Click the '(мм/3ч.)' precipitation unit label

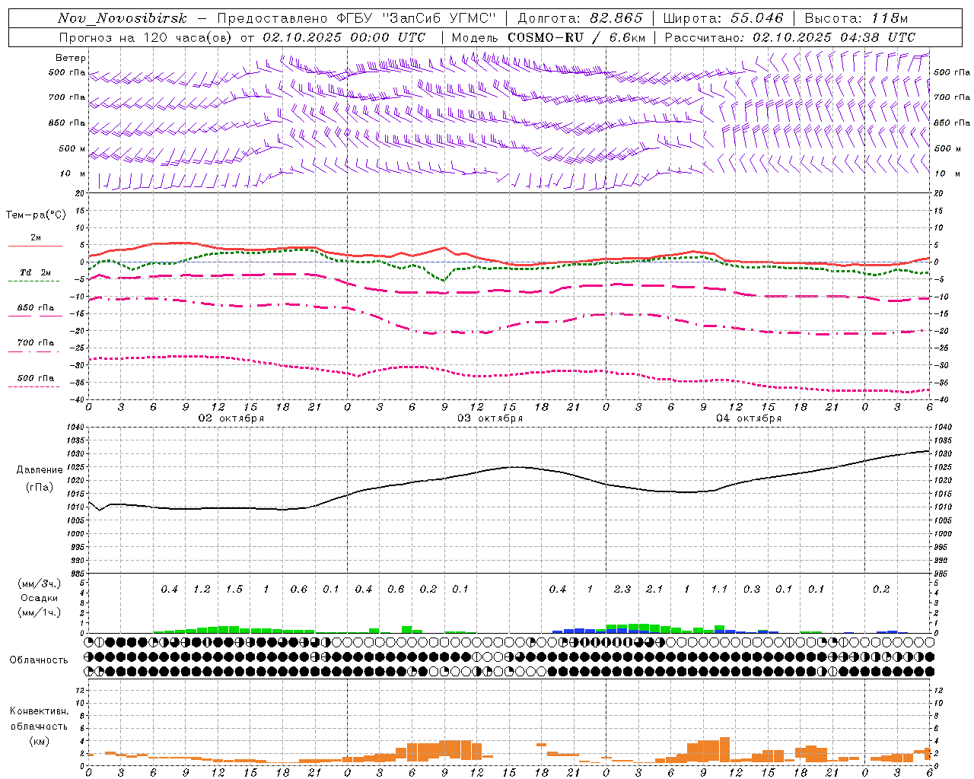pyautogui.click(x=40, y=583)
